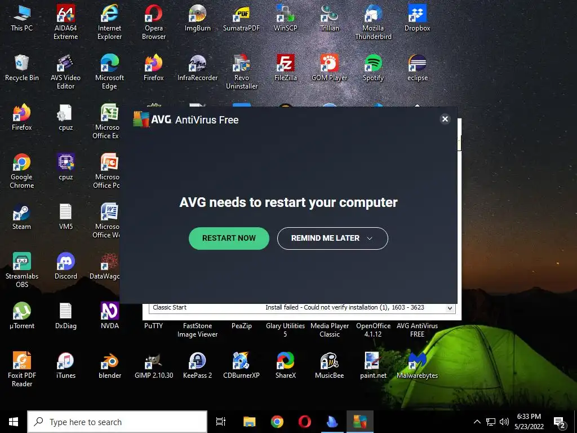This screenshot has width=577, height=433.
Task: Open the Windows Start menu
Action: [x=14, y=422]
